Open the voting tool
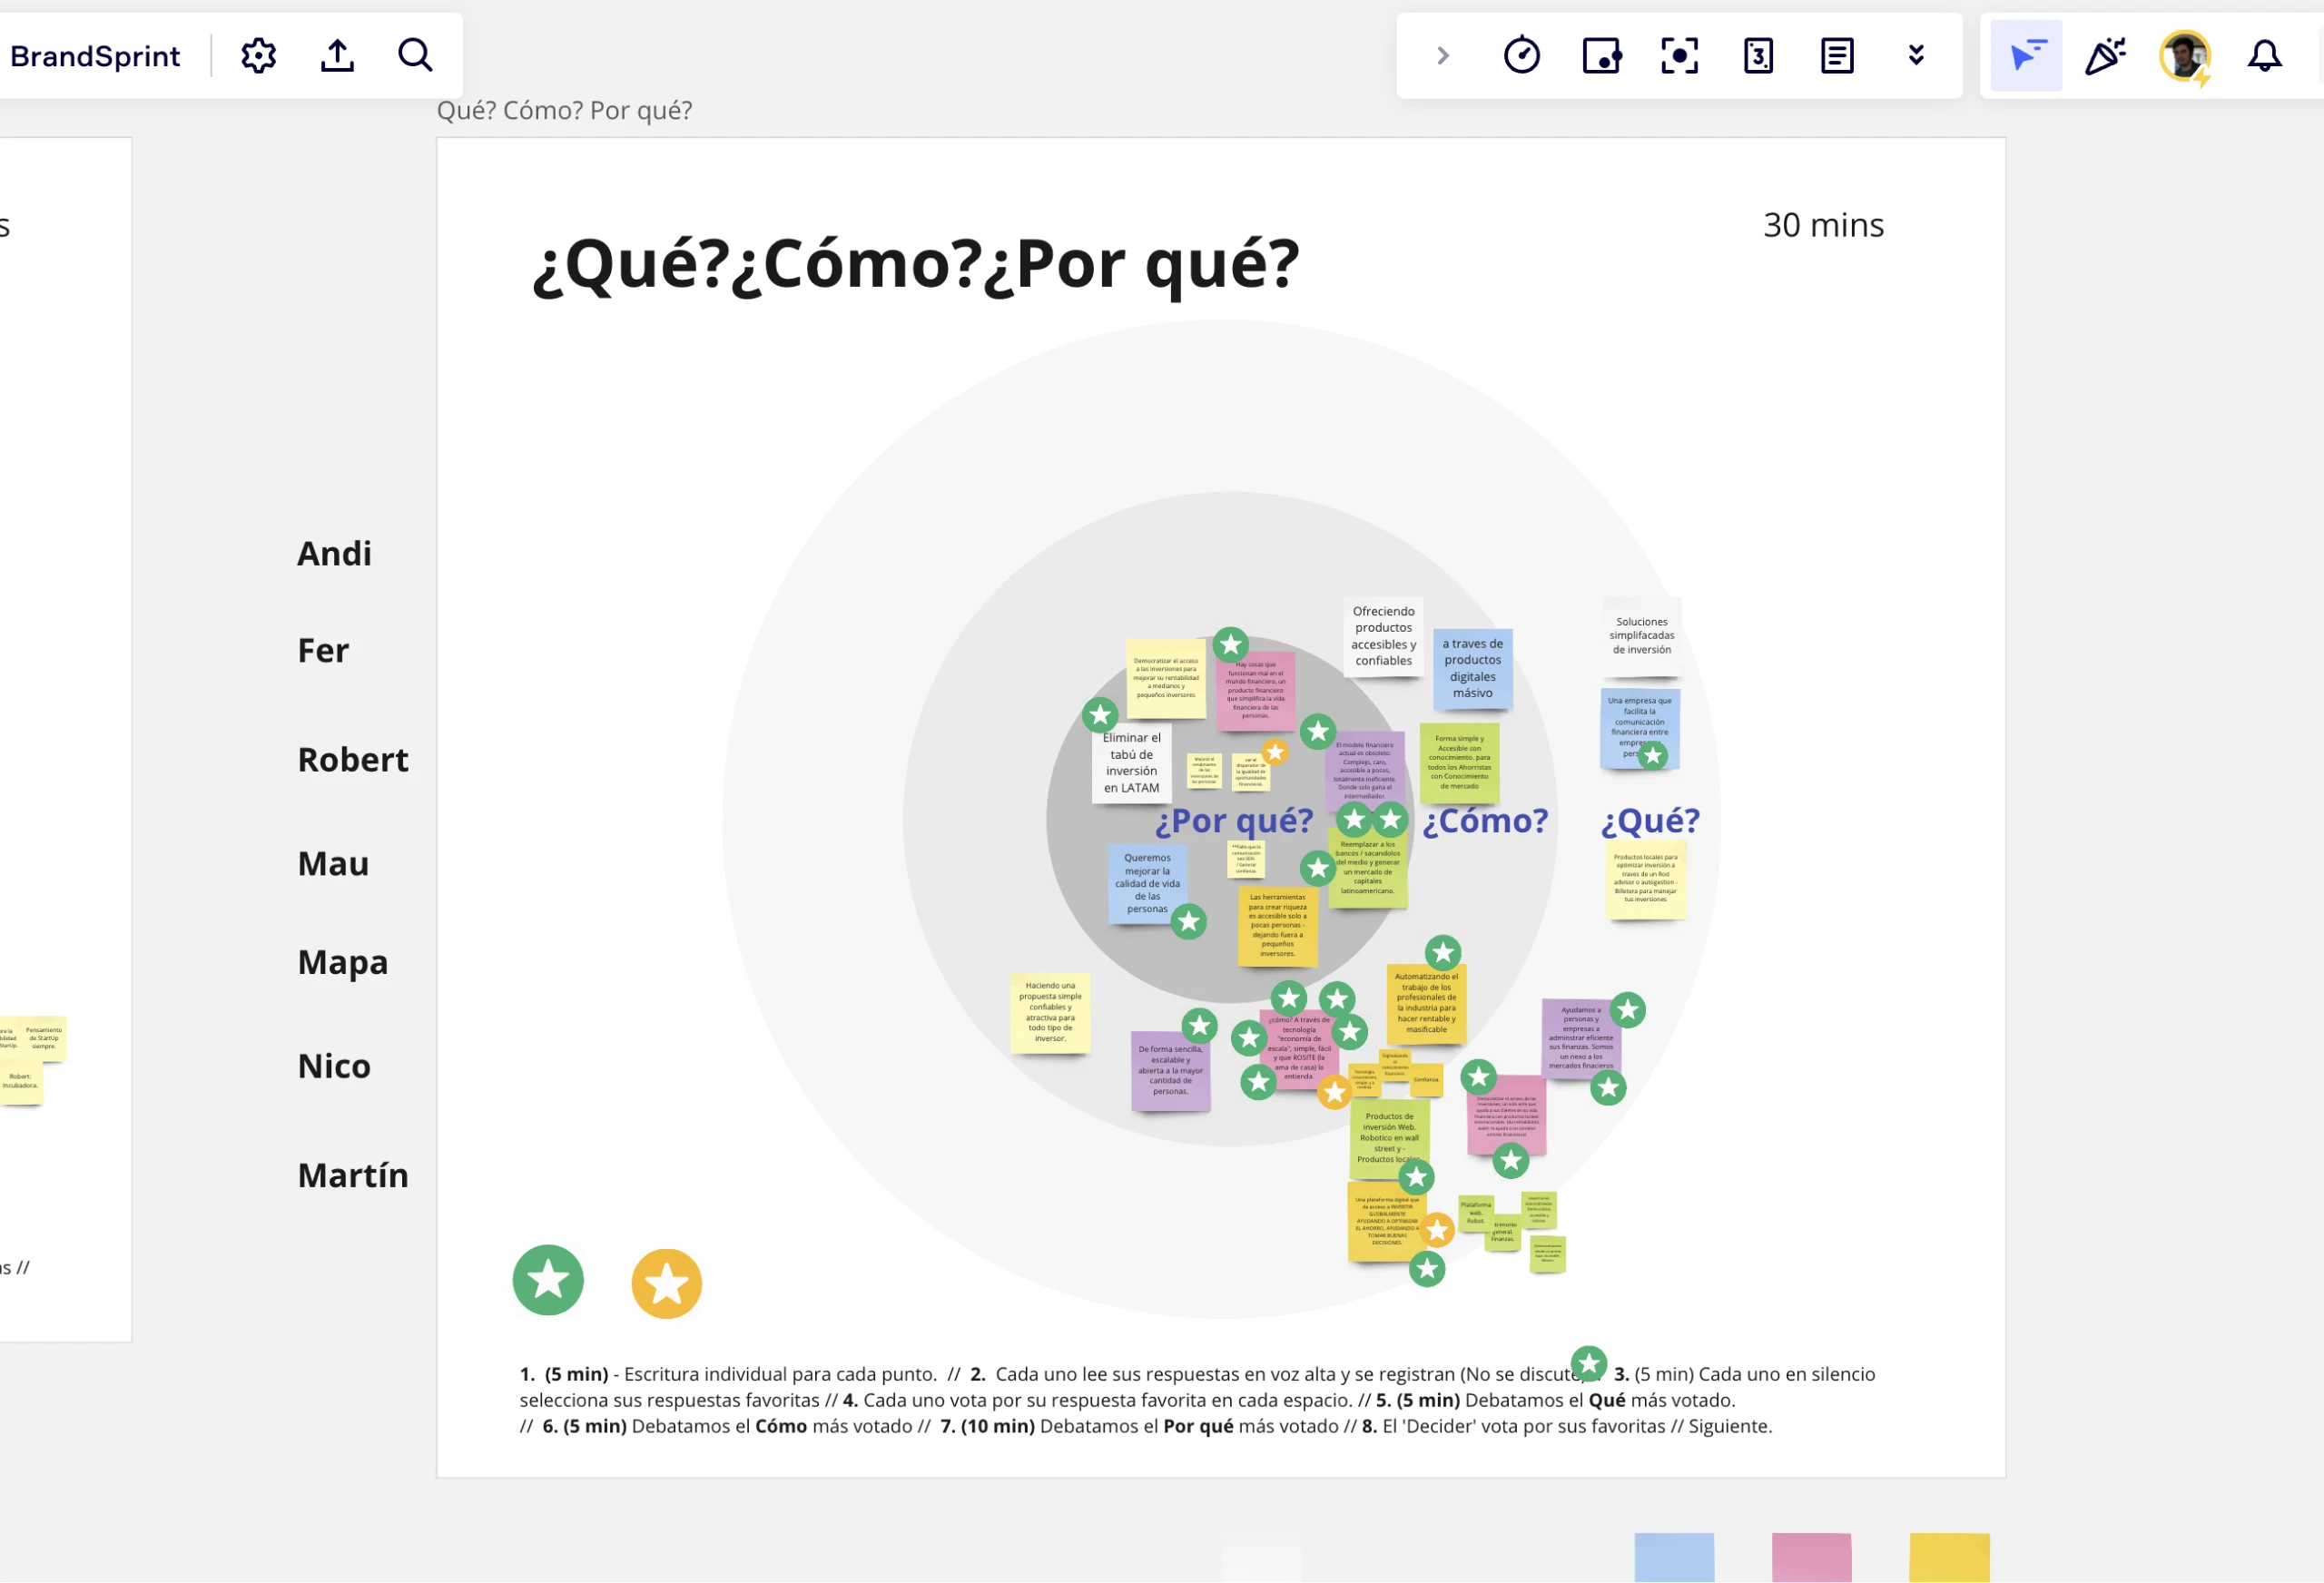2324x1583 pixels. pyautogui.click(x=1758, y=55)
